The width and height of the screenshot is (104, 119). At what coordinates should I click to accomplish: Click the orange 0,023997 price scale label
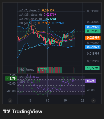click(x=93, y=38)
